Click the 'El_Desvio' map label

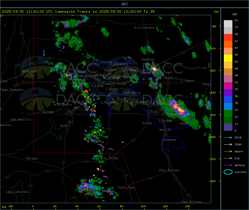(x=64, y=105)
